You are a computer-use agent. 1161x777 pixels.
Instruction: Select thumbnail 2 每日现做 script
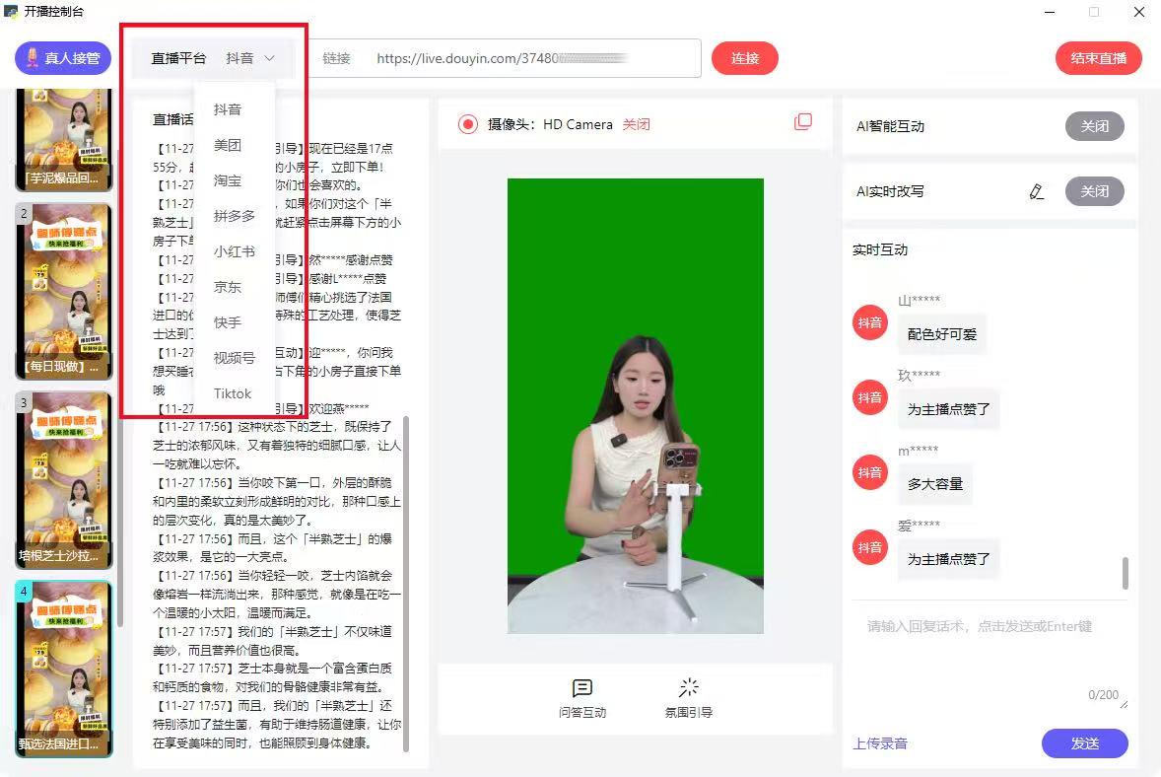click(64, 292)
